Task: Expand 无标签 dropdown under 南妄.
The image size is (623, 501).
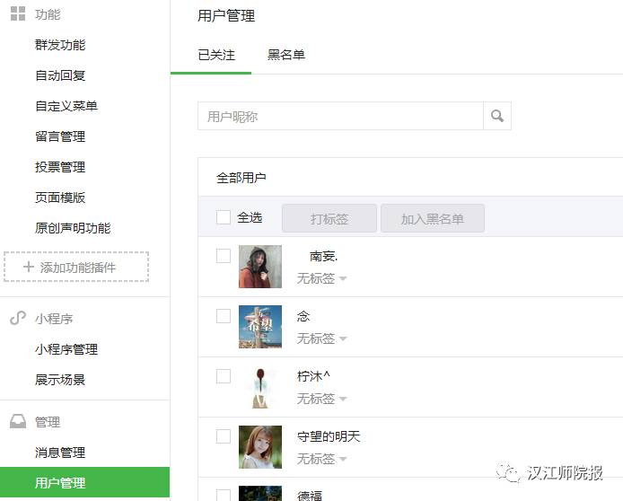Action: pos(322,278)
